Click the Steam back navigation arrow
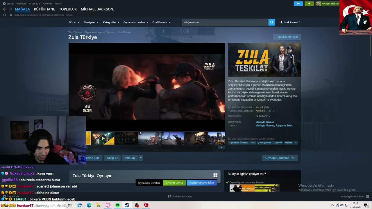The image size is (372, 209). tap(4, 9)
